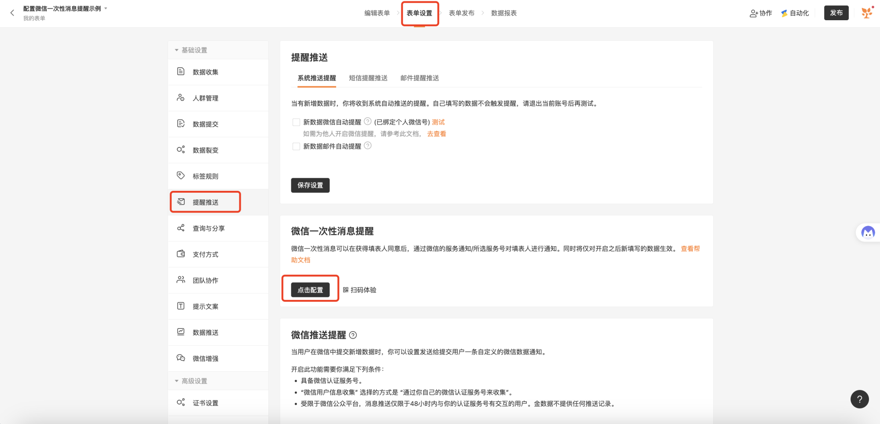Click the 提示文案 text icon
The height and width of the screenshot is (424, 880).
click(x=181, y=306)
